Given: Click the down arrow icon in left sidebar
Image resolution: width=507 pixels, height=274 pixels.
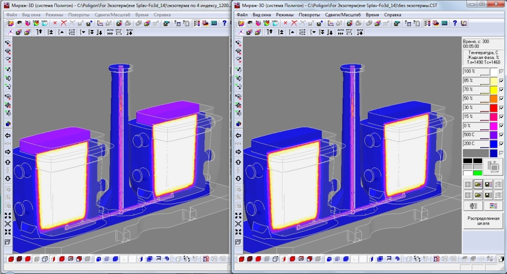Looking at the screenshot, I should point(8,178).
